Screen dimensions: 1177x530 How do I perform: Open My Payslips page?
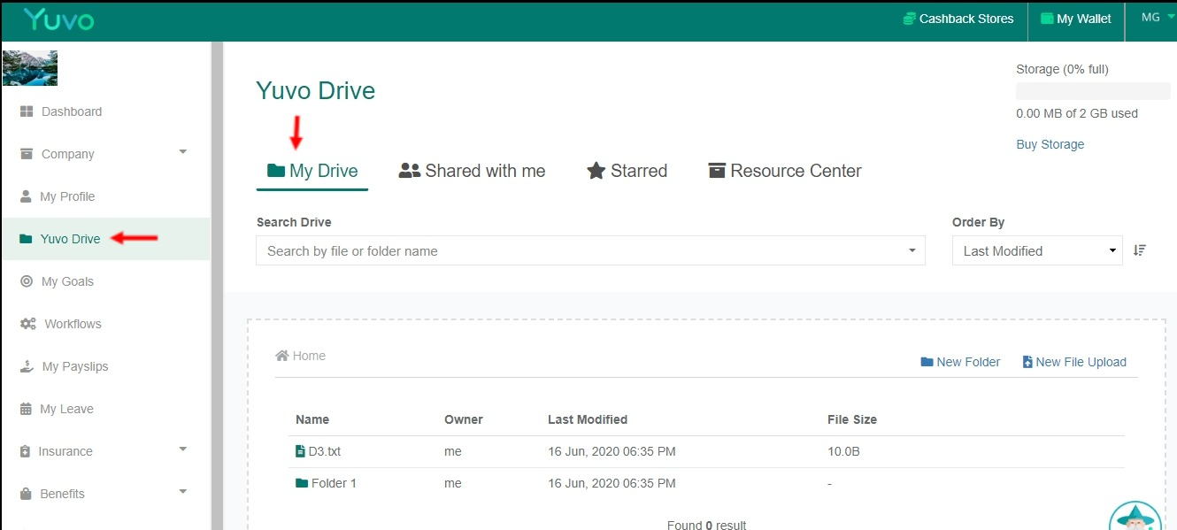[75, 366]
